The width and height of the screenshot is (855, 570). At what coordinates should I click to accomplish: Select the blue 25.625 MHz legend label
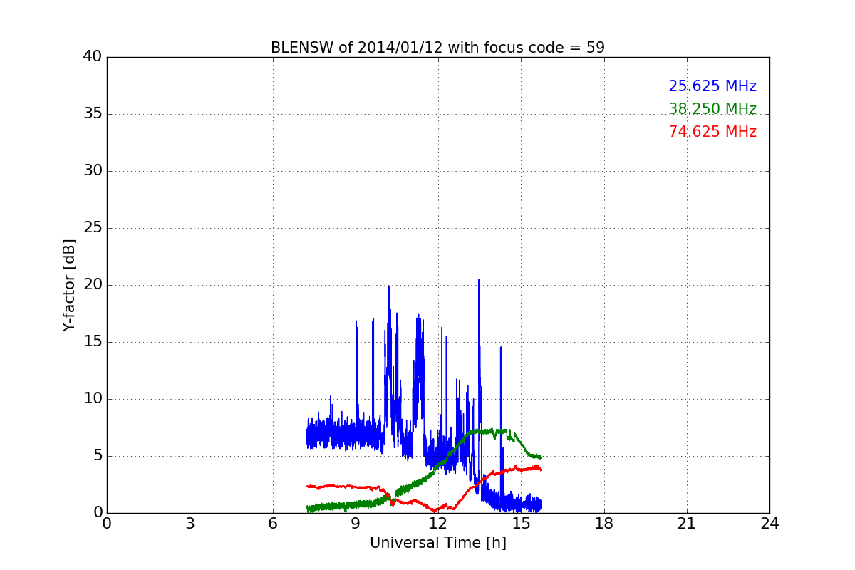[x=712, y=86]
